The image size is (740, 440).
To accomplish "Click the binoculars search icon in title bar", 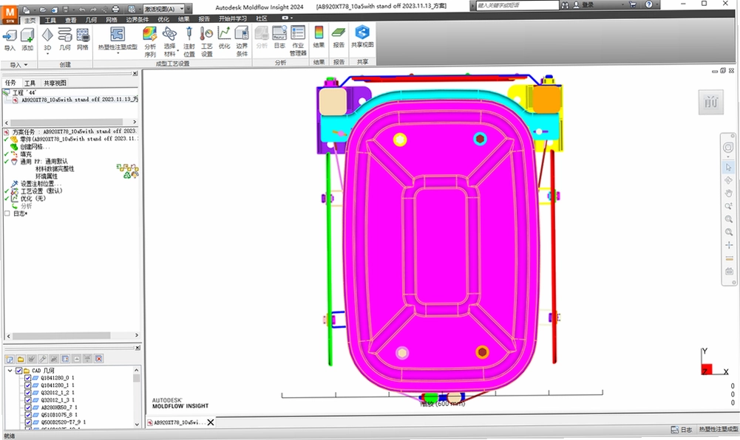I will [565, 4].
